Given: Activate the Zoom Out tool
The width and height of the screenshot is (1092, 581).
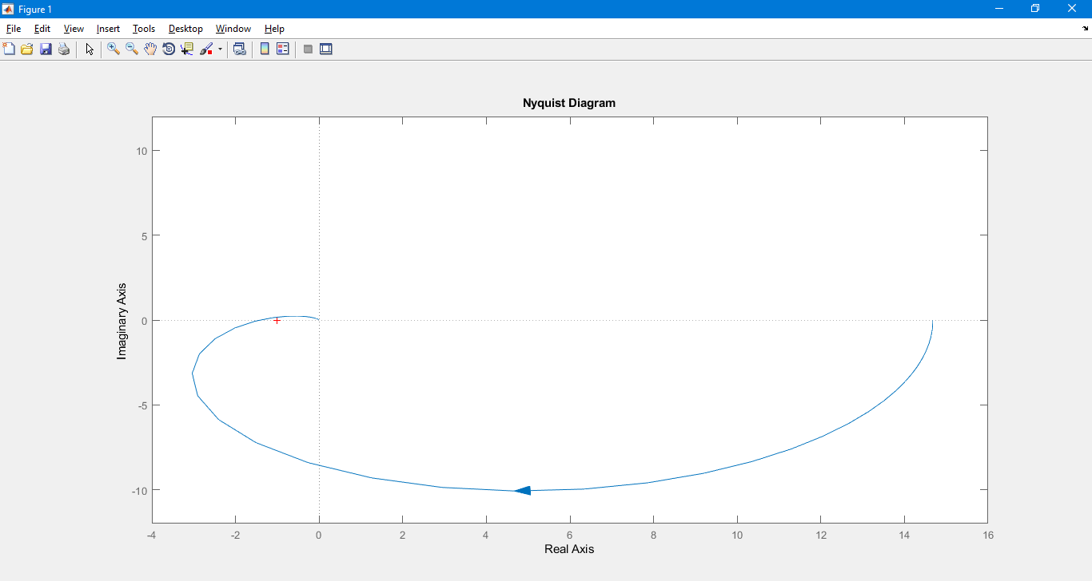Looking at the screenshot, I should [132, 49].
